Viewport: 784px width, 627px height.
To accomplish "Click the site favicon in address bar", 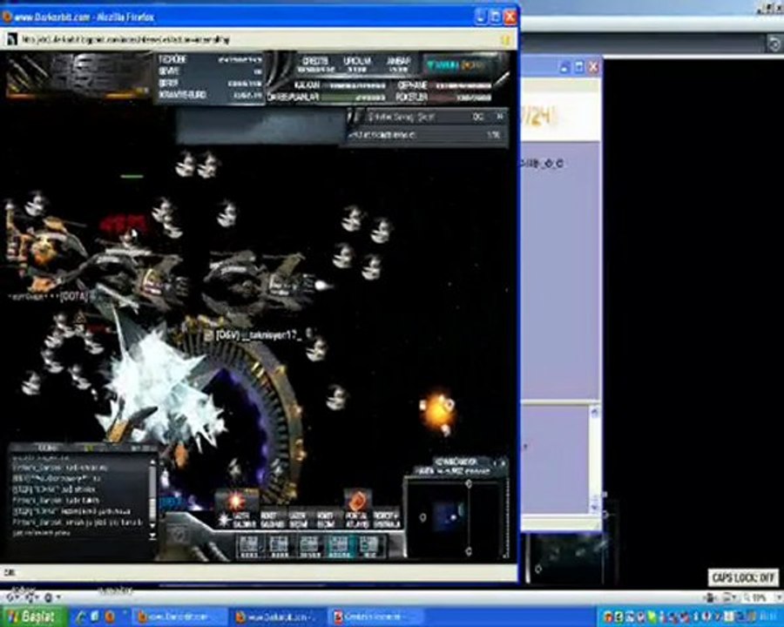I will [x=11, y=39].
